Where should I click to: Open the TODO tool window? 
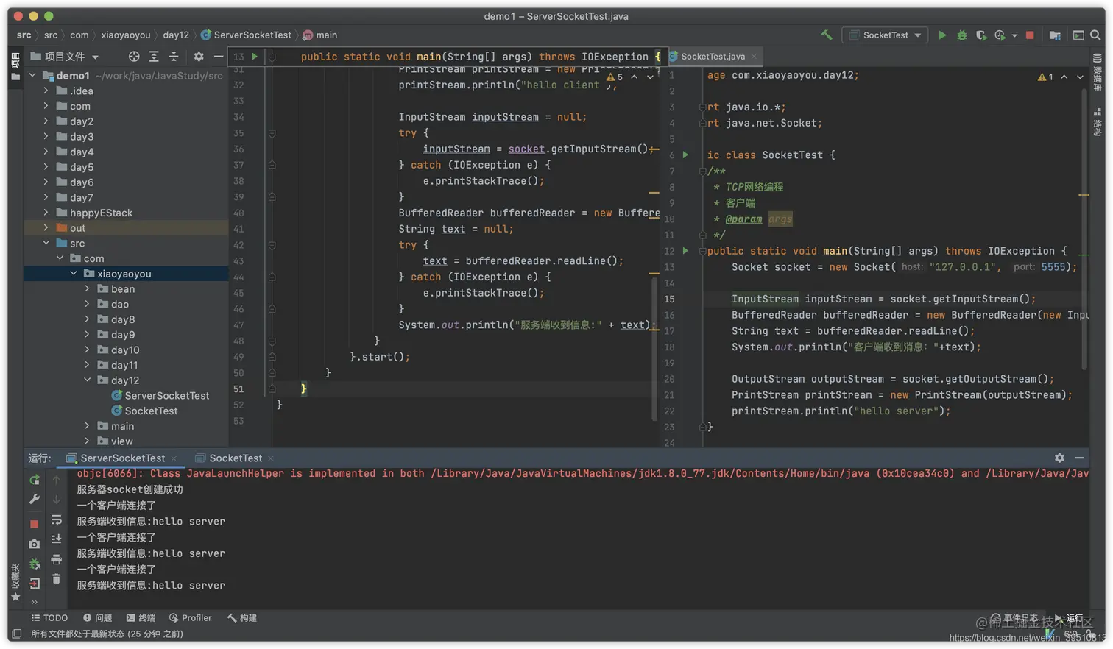[49, 618]
